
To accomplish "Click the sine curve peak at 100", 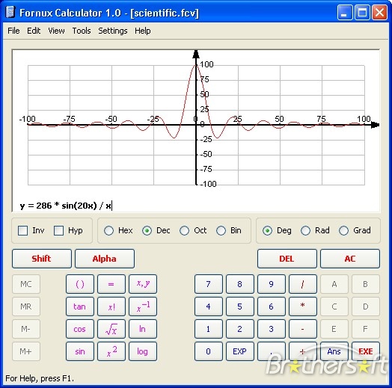I will pyautogui.click(x=196, y=65).
